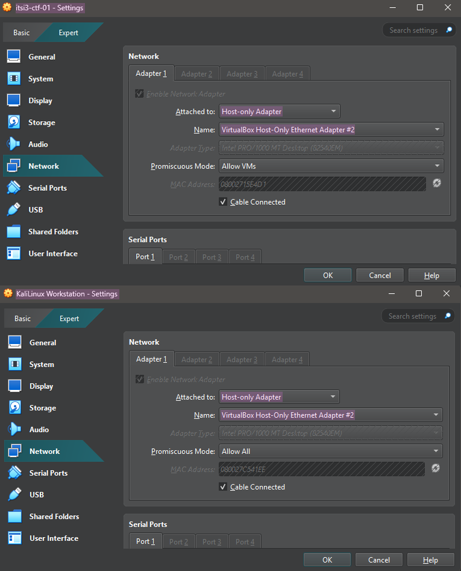The image size is (461, 571).
Task: Select Audio icon in itsi3-ctf-01 Settings
Action: 14,144
